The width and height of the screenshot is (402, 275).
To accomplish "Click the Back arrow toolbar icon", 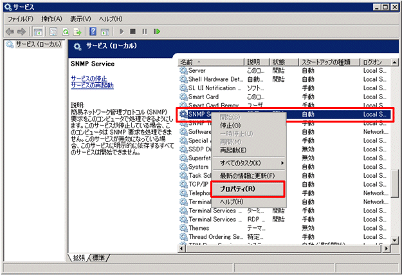I will 9,31.
